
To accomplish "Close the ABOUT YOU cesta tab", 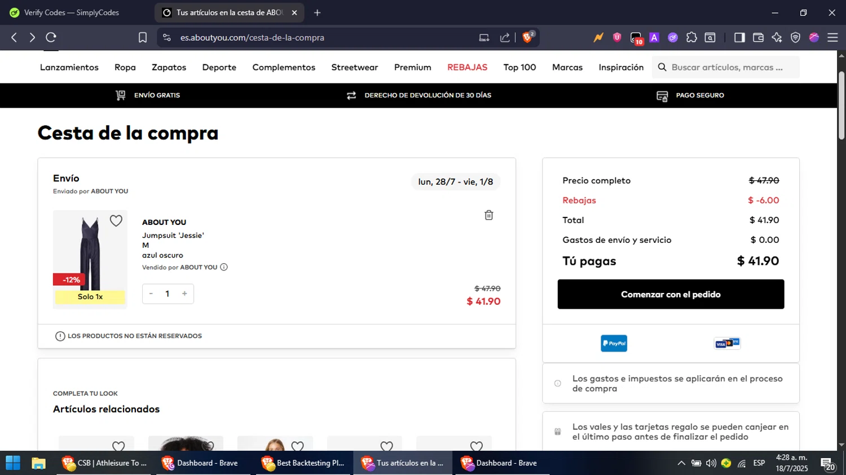I will (294, 12).
